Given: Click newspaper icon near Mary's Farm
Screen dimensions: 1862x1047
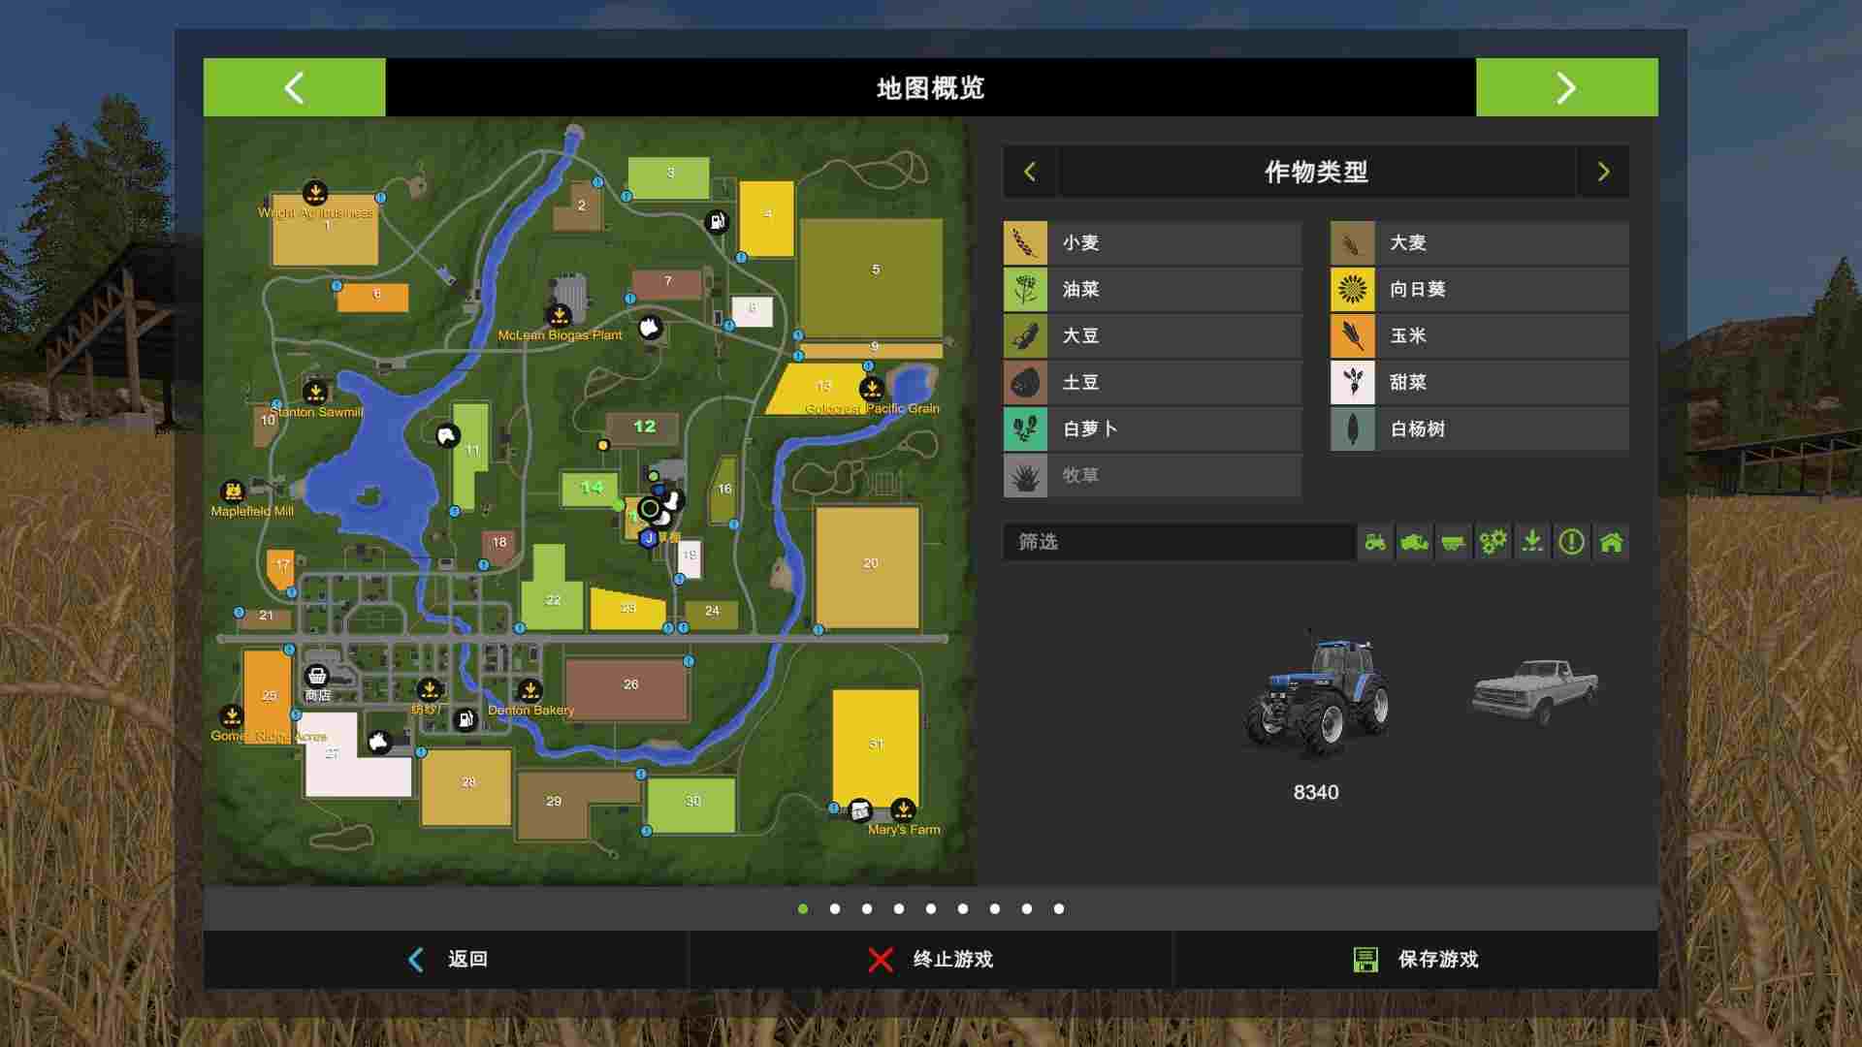Looking at the screenshot, I should tap(860, 810).
